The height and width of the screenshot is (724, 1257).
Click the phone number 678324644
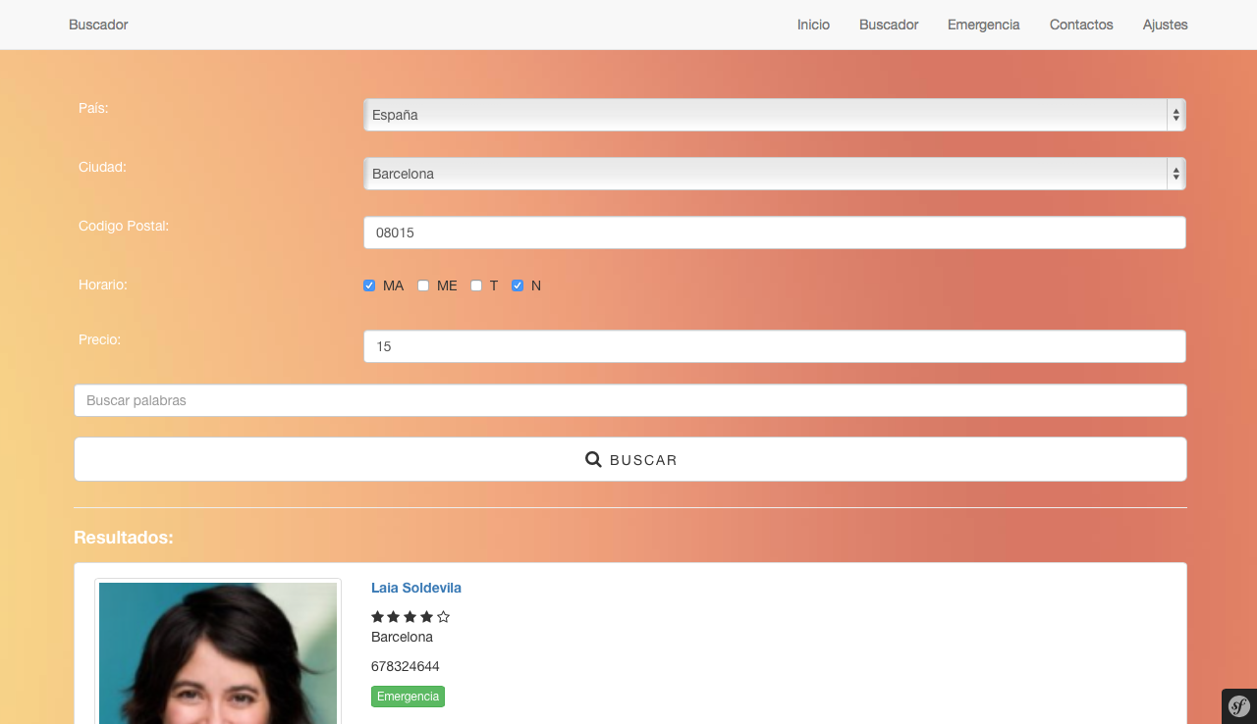point(406,666)
